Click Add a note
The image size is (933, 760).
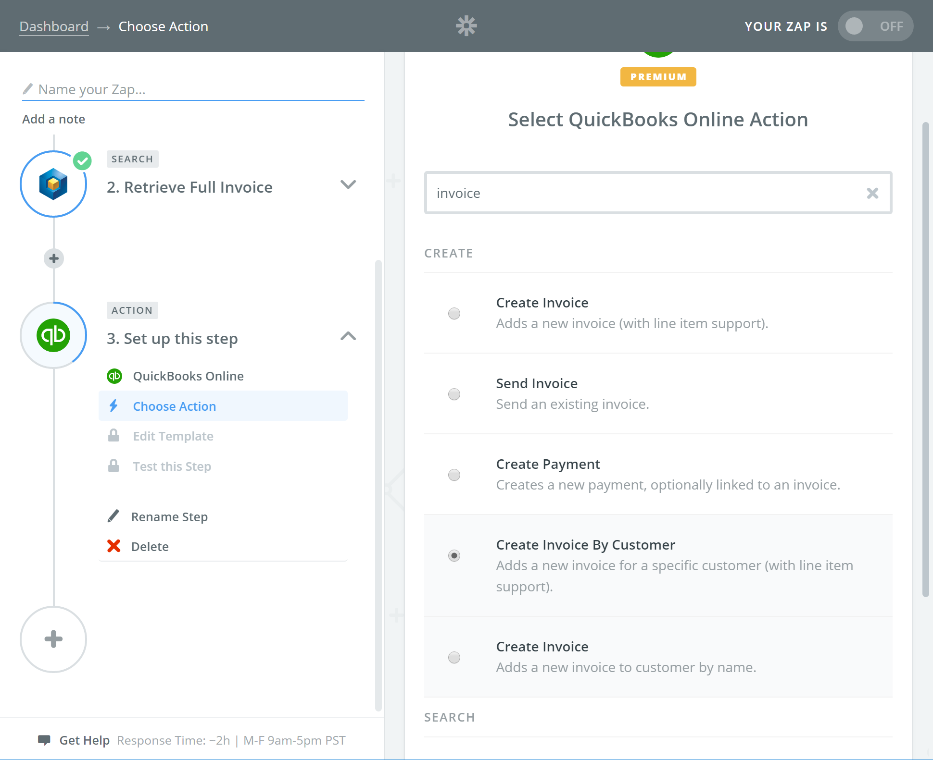pos(53,119)
